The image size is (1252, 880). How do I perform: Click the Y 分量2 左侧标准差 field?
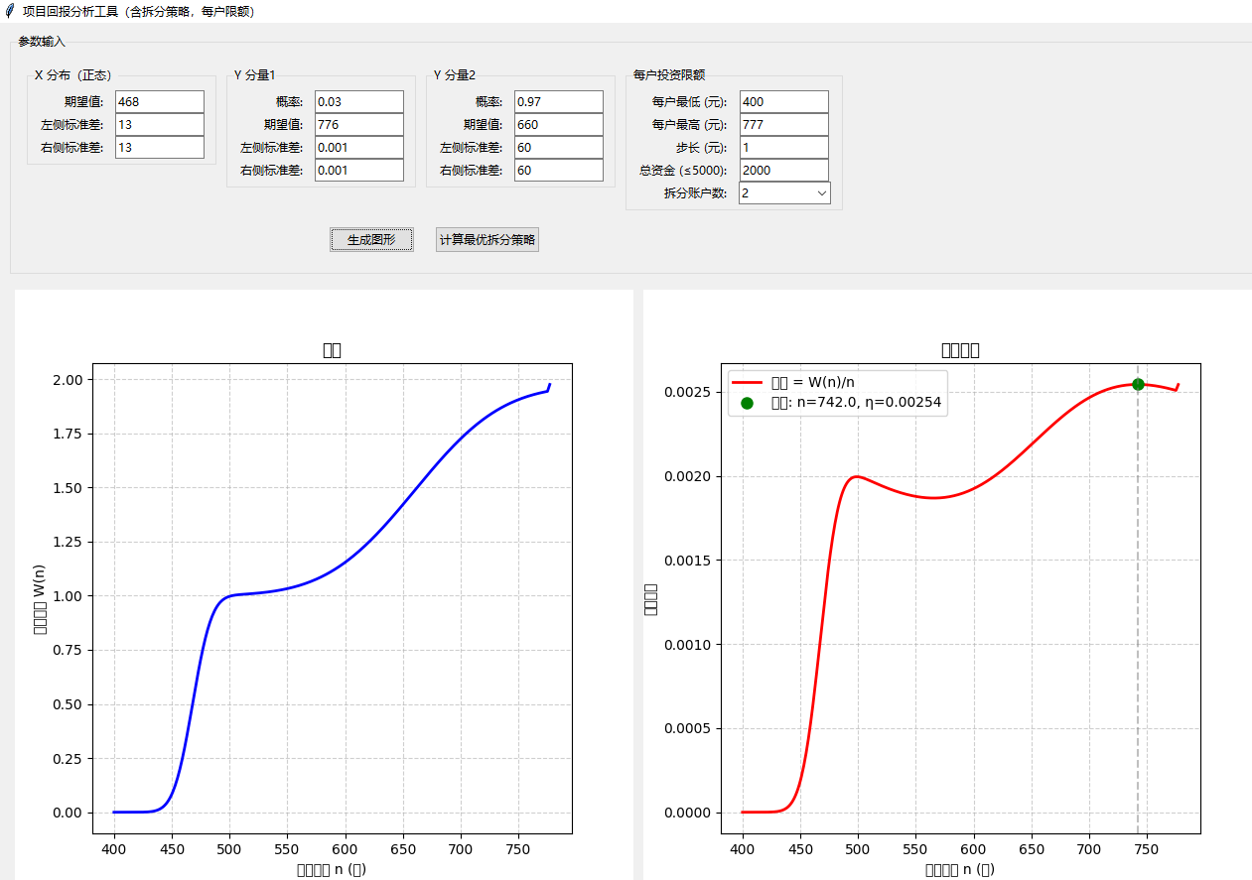click(559, 148)
